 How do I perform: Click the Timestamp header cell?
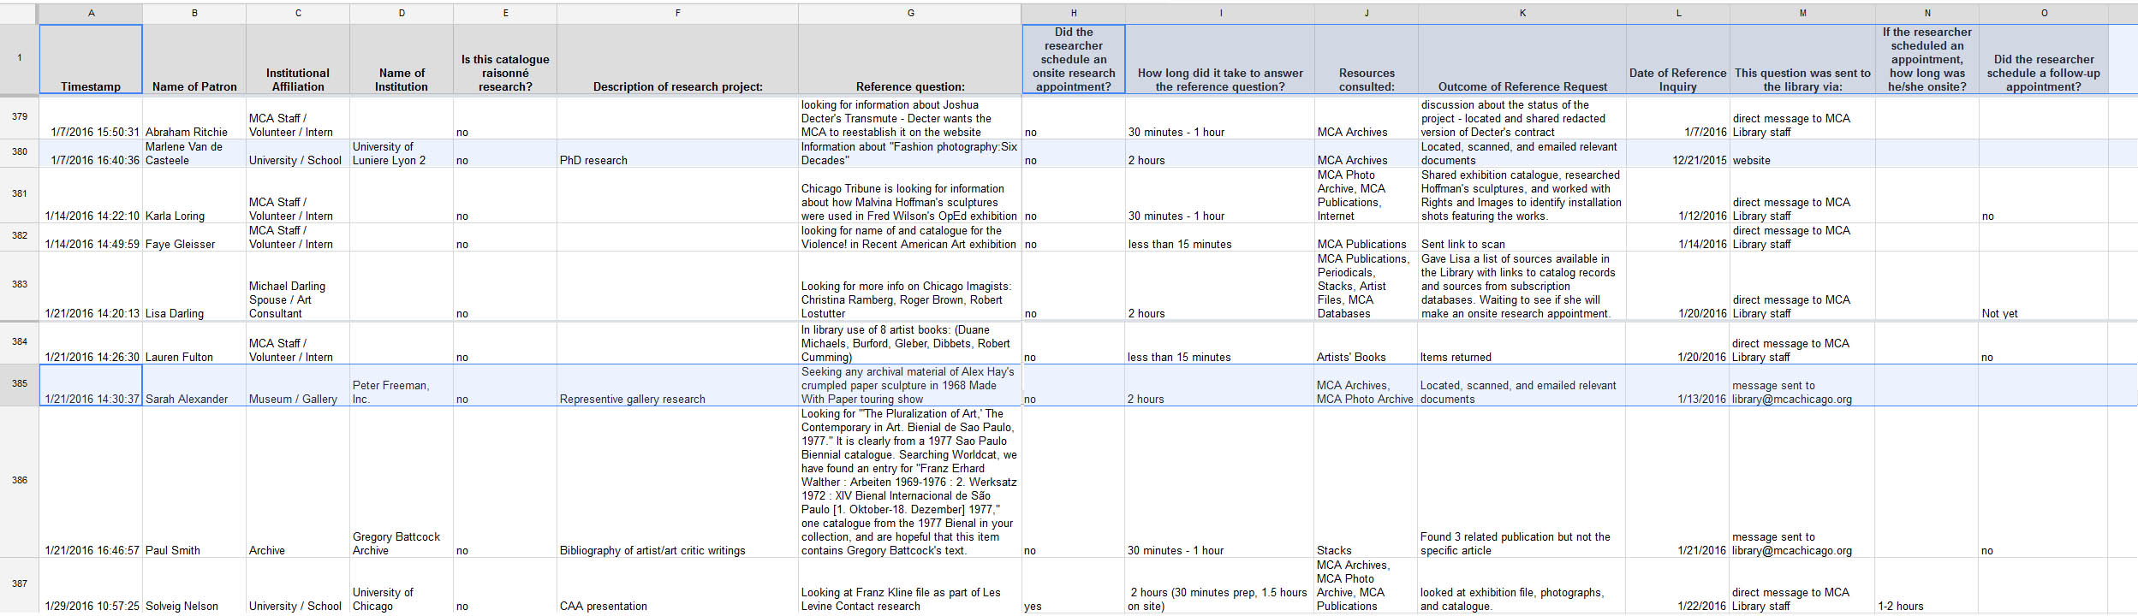click(91, 59)
